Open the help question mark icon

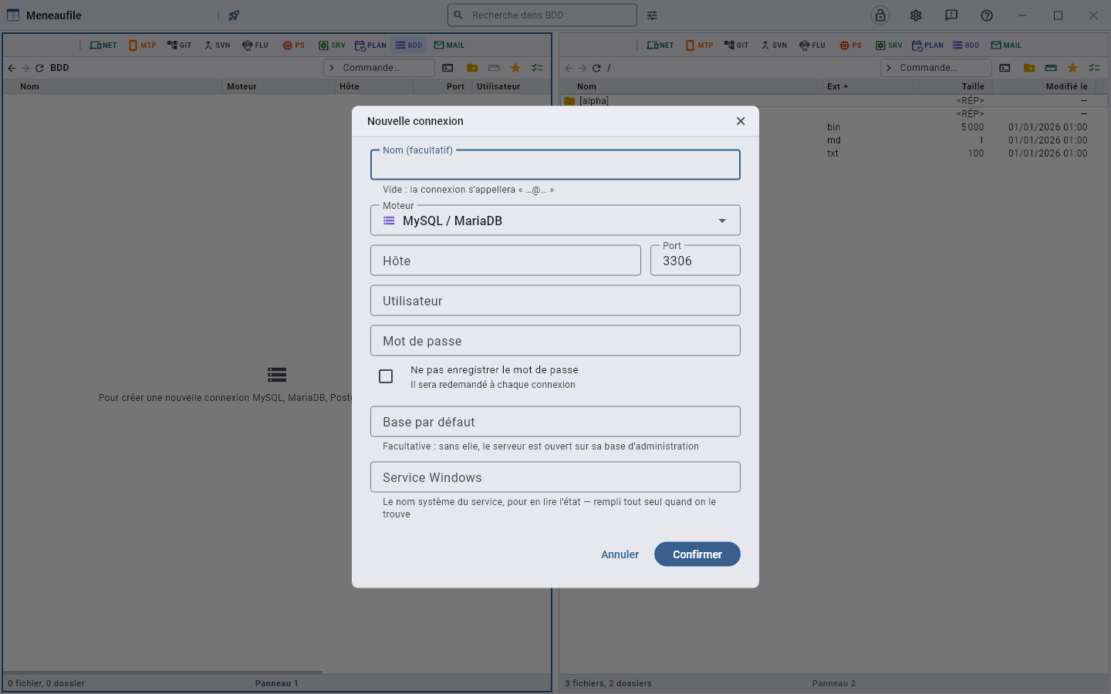pos(987,15)
